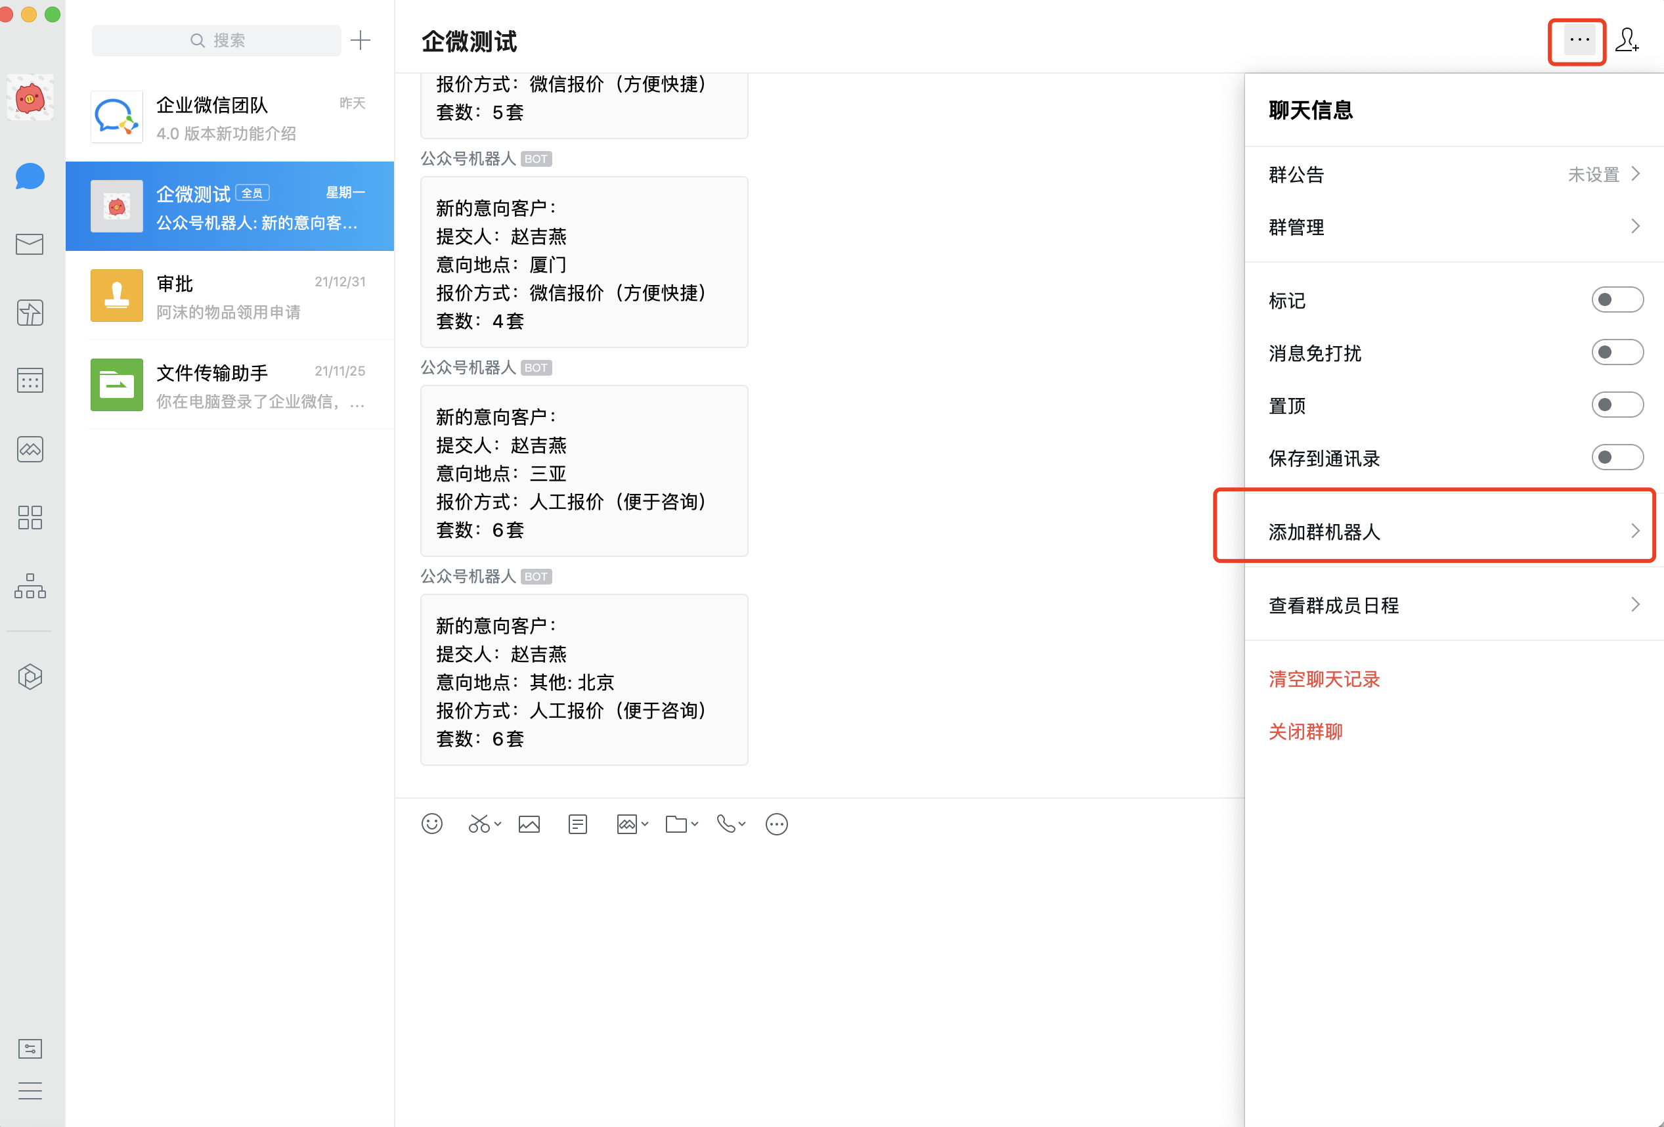Click the search input field

pos(217,40)
